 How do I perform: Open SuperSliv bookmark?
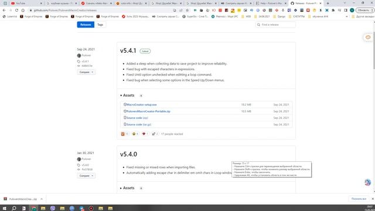point(195,16)
